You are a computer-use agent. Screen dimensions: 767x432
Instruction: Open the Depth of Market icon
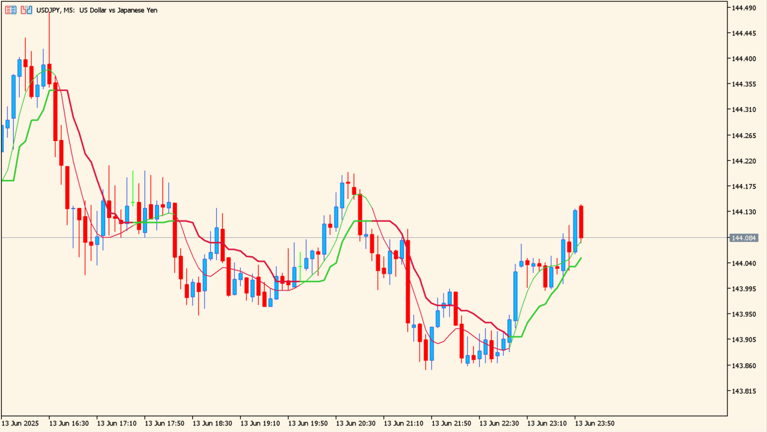tap(26, 10)
